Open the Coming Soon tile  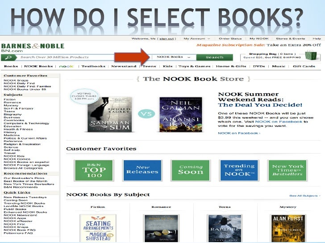tap(191, 170)
